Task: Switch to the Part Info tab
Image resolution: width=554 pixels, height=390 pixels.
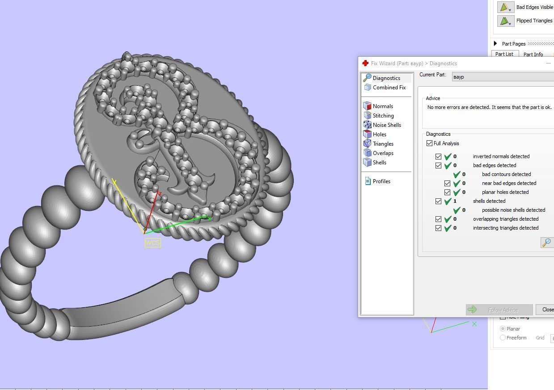Action: [x=533, y=55]
